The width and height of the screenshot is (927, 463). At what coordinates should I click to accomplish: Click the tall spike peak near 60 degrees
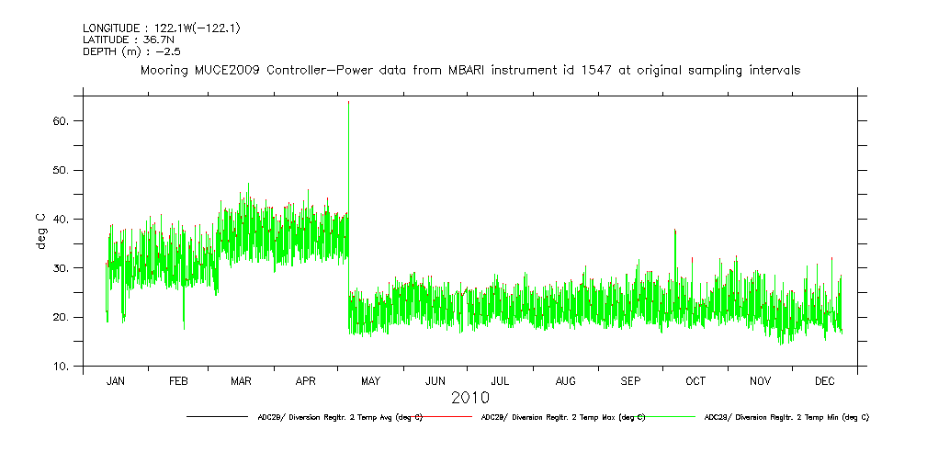[348, 103]
